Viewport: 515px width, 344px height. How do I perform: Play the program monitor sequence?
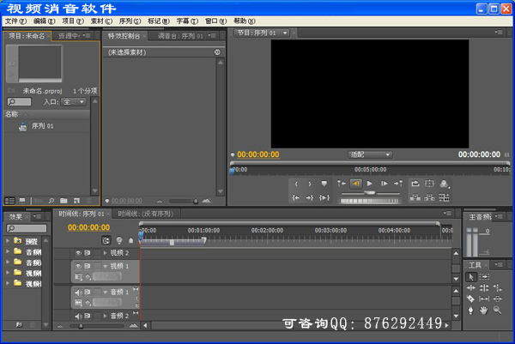click(x=370, y=184)
